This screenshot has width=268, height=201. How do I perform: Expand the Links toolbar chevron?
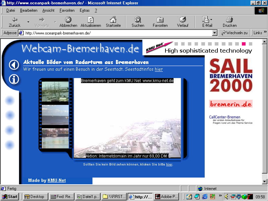coord(265,32)
